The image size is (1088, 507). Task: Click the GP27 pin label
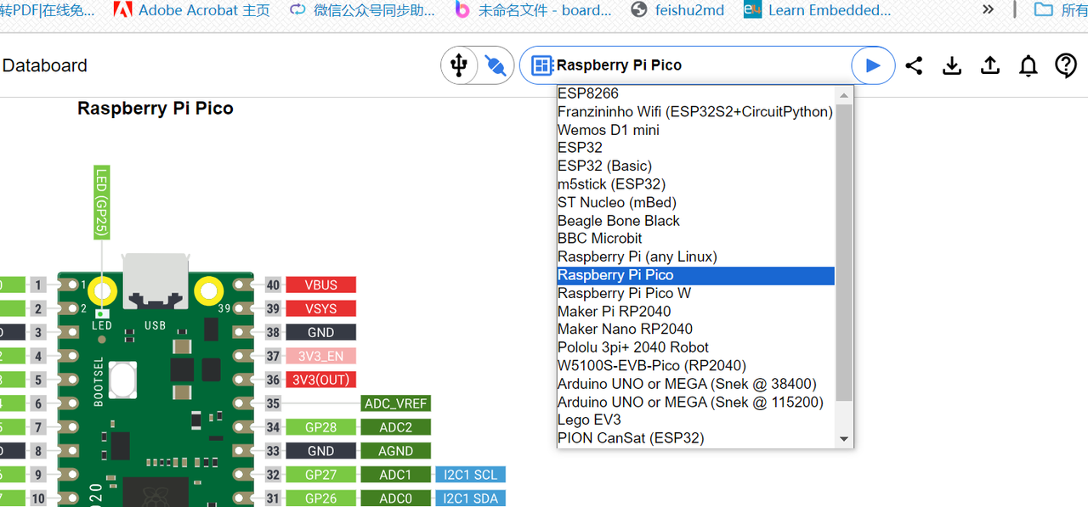tap(321, 476)
